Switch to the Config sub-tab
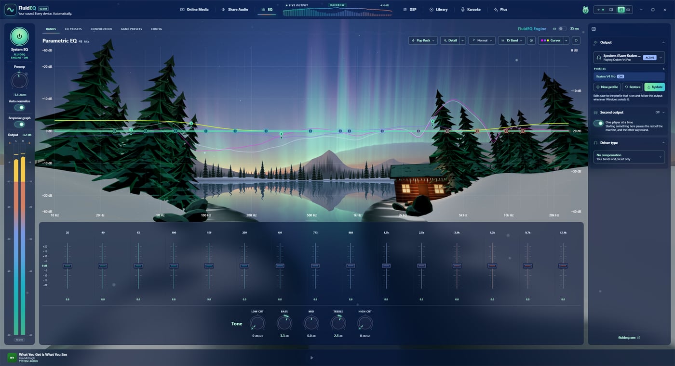 click(156, 29)
